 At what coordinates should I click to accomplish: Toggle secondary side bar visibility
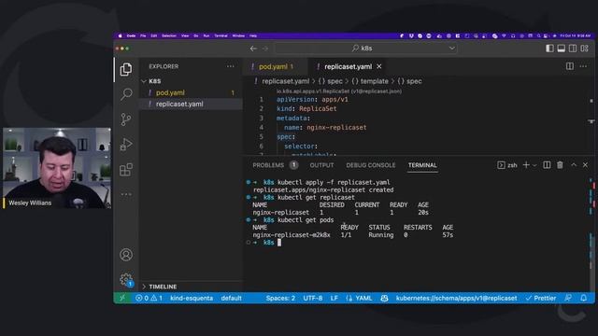click(573, 49)
